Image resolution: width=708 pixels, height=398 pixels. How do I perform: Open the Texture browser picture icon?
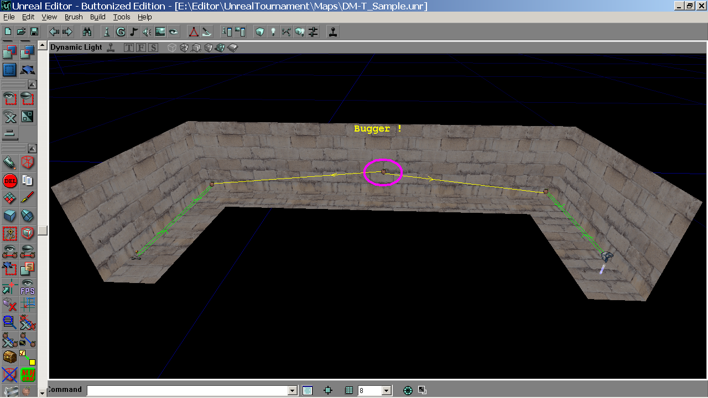click(160, 32)
